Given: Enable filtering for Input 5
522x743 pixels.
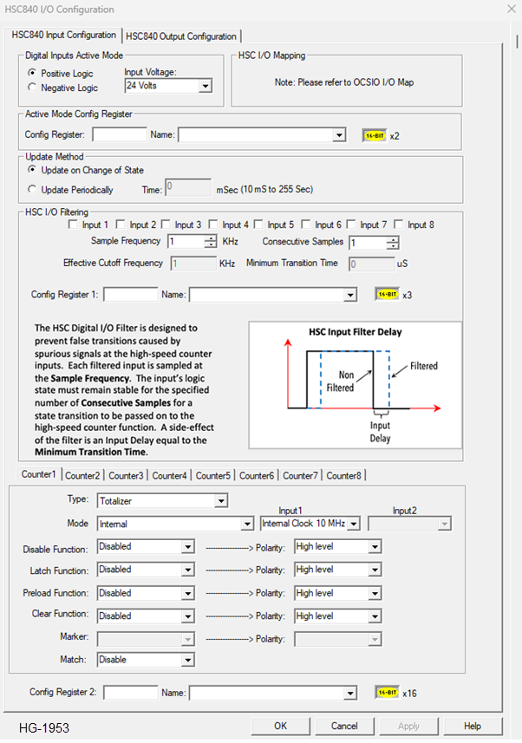Looking at the screenshot, I should (x=258, y=225).
